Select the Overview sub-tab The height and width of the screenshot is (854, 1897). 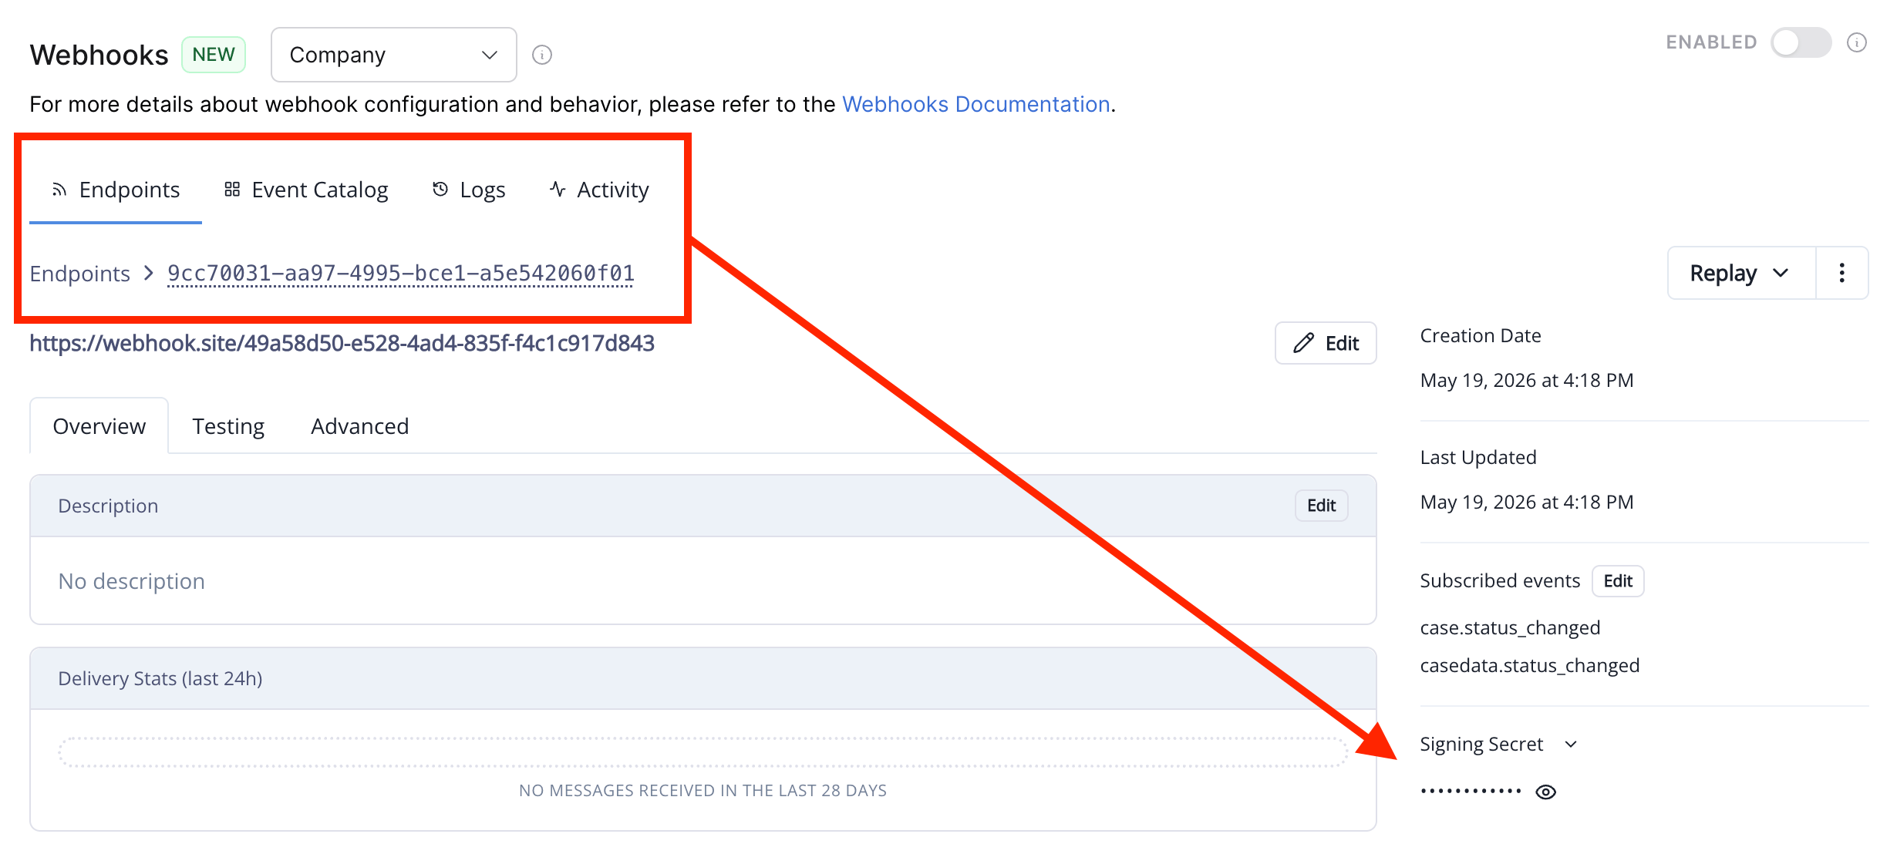click(x=99, y=426)
